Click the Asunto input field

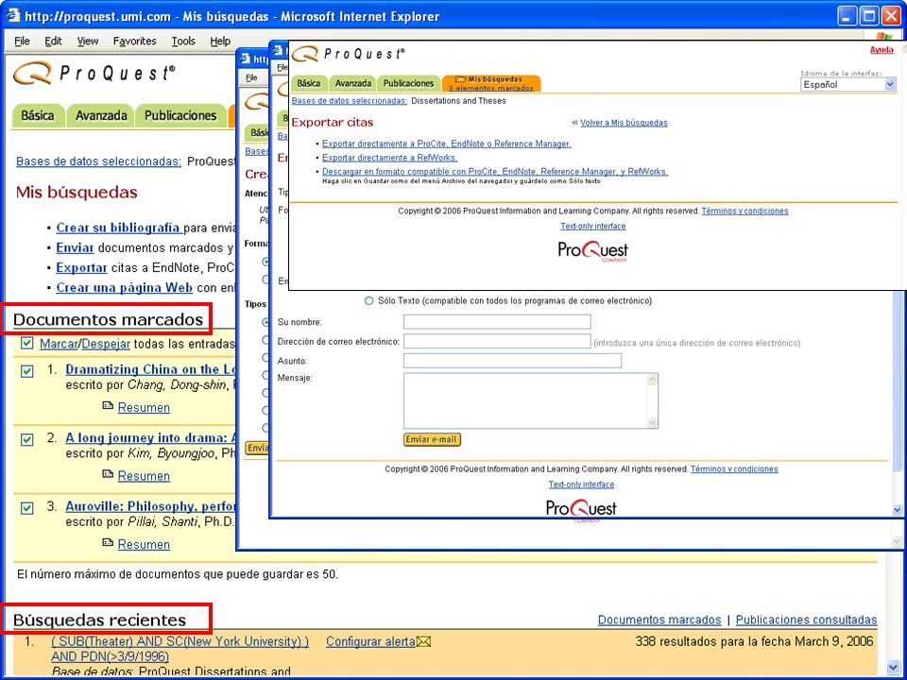(x=512, y=361)
